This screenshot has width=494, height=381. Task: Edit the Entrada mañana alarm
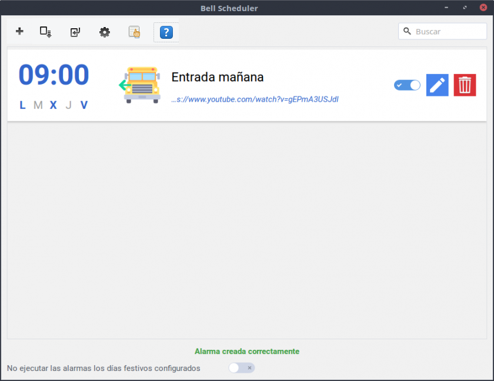click(x=437, y=85)
